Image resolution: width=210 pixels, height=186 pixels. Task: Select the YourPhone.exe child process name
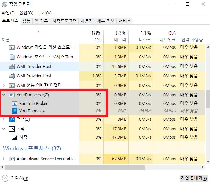pos(33,111)
